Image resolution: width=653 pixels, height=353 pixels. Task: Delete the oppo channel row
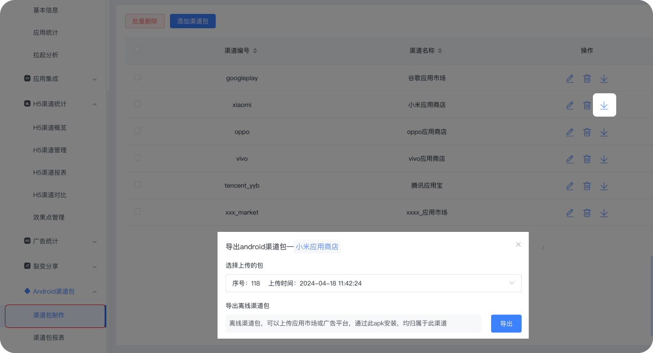click(587, 132)
